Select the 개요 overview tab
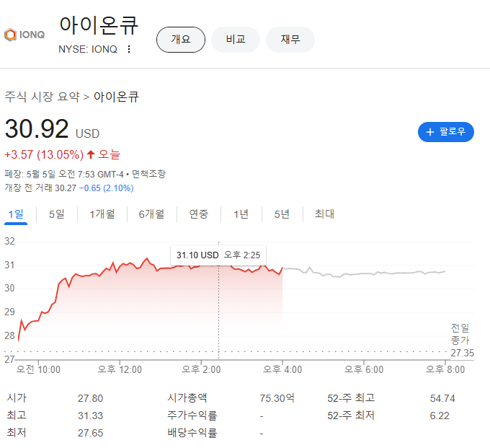This screenshot has height=448, width=490. 181,40
